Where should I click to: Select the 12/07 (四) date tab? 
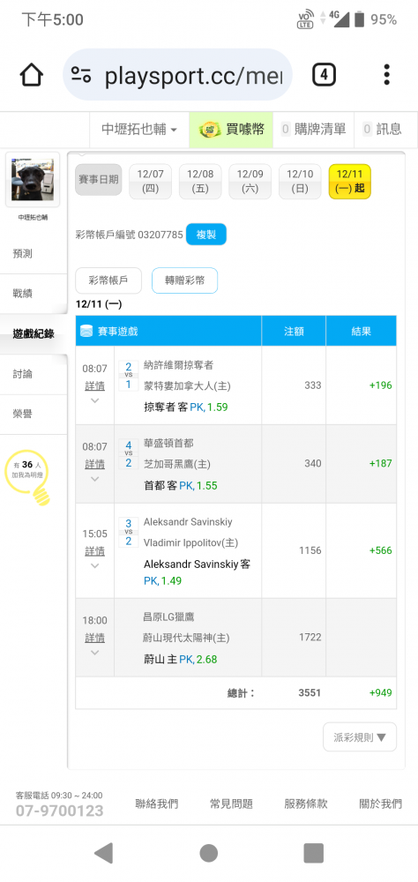click(x=150, y=182)
